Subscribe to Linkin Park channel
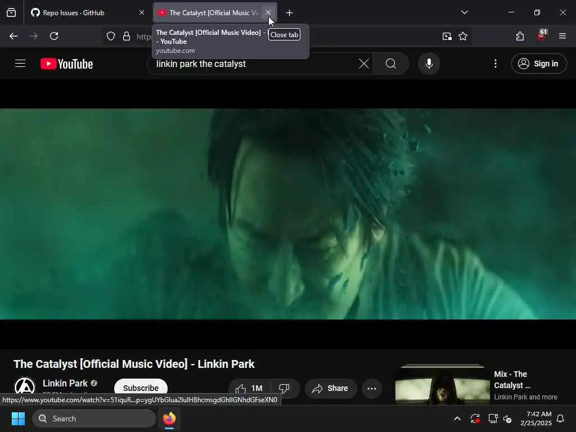 [141, 388]
